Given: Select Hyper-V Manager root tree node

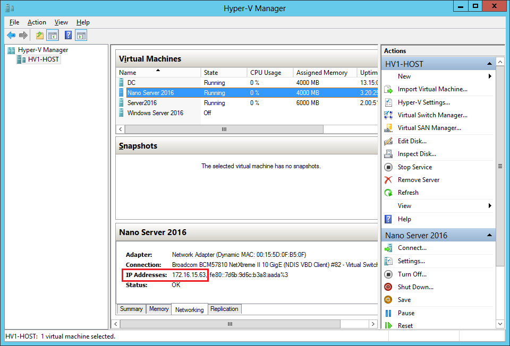Looking at the screenshot, I should [x=43, y=50].
